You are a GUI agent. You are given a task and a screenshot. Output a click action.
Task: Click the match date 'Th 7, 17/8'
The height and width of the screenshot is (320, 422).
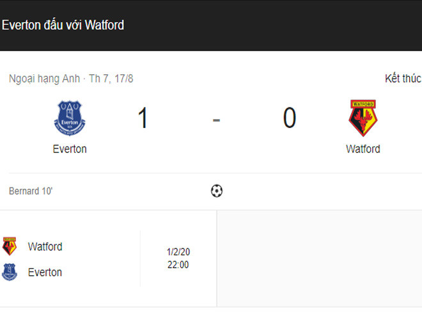(111, 79)
